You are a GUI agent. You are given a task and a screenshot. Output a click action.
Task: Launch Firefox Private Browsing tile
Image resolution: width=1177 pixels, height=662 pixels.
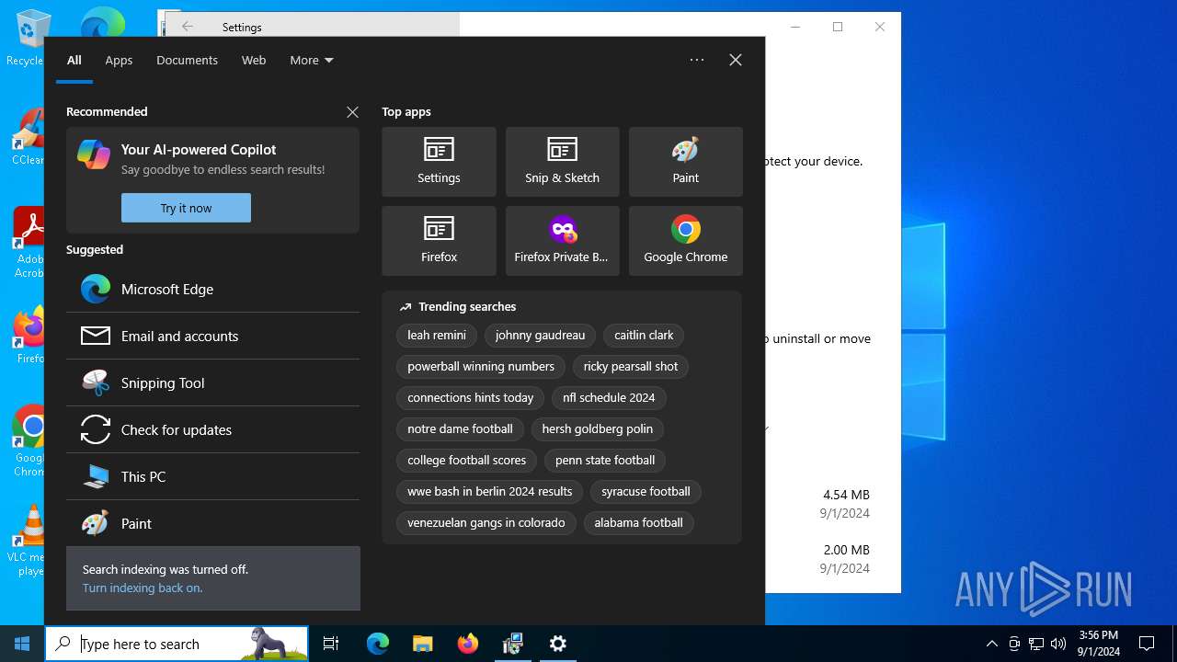pos(562,241)
